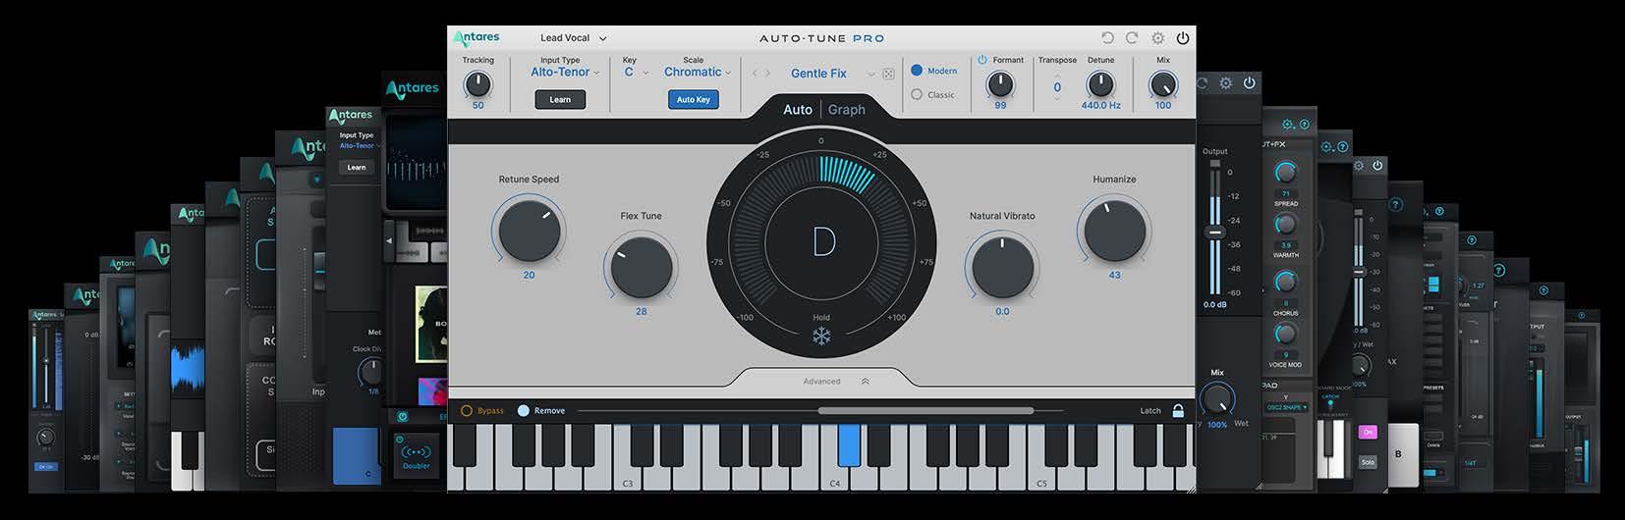Viewport: 1625px width, 520px height.
Task: Click the highlighted blue key near C4
Action: tap(849, 443)
